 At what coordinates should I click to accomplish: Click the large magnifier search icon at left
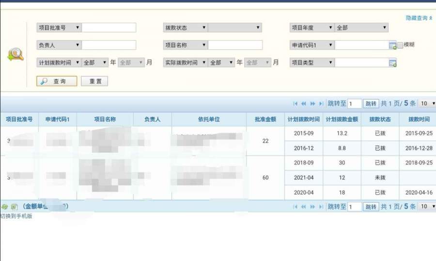pyautogui.click(x=16, y=54)
